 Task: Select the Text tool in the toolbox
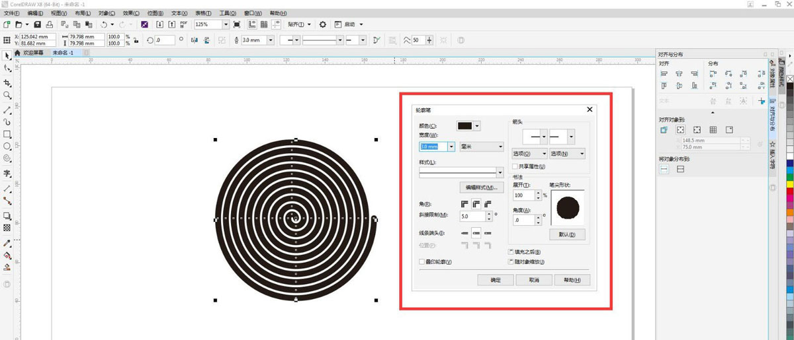[x=7, y=174]
